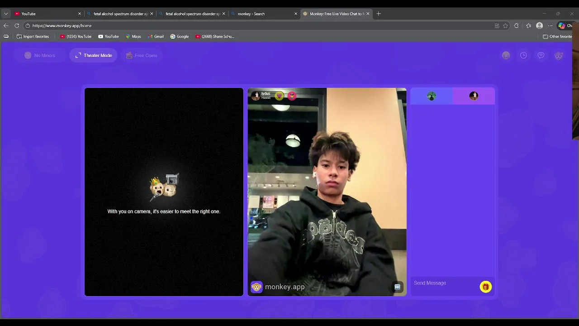Open the Copilot chat button
Image resolution: width=579 pixels, height=326 pixels.
click(565, 26)
